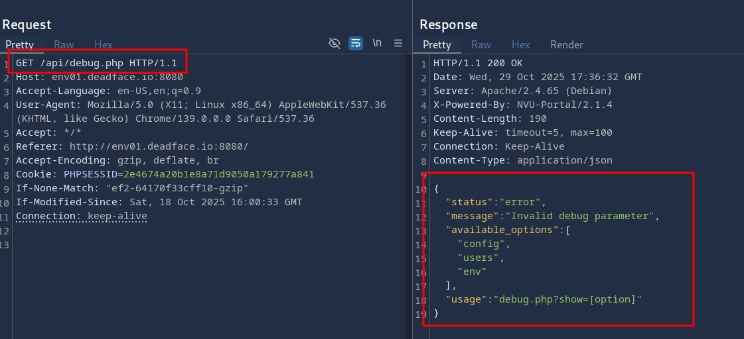
Task: Click the "usage" value in response JSON
Action: [569, 300]
